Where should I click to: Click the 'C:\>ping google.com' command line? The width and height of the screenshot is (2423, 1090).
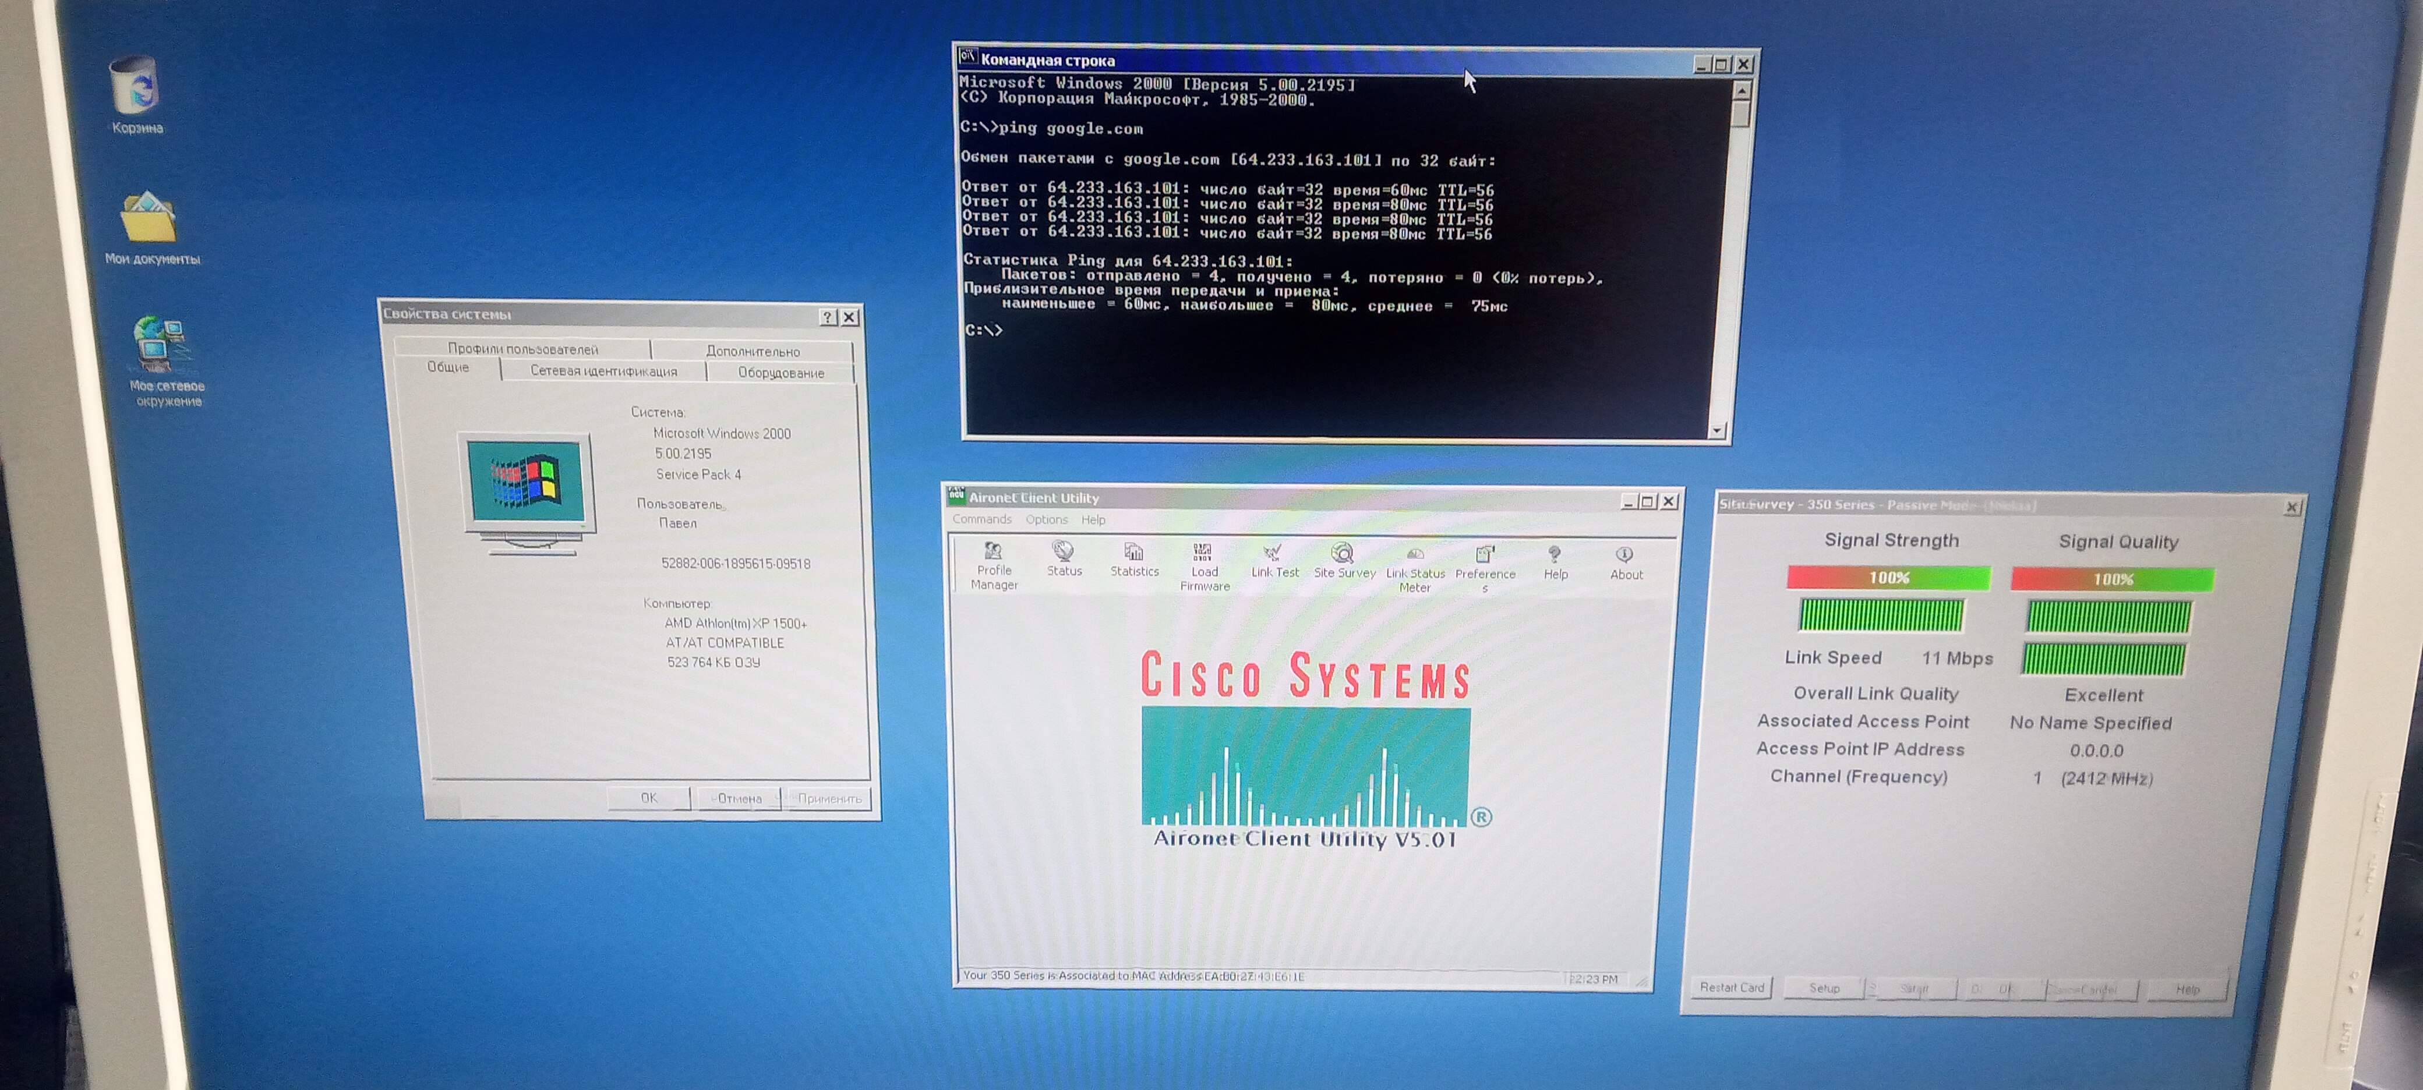pos(1051,128)
